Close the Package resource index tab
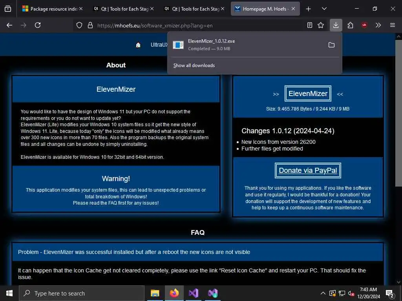This screenshot has height=301, width=402. (x=81, y=9)
